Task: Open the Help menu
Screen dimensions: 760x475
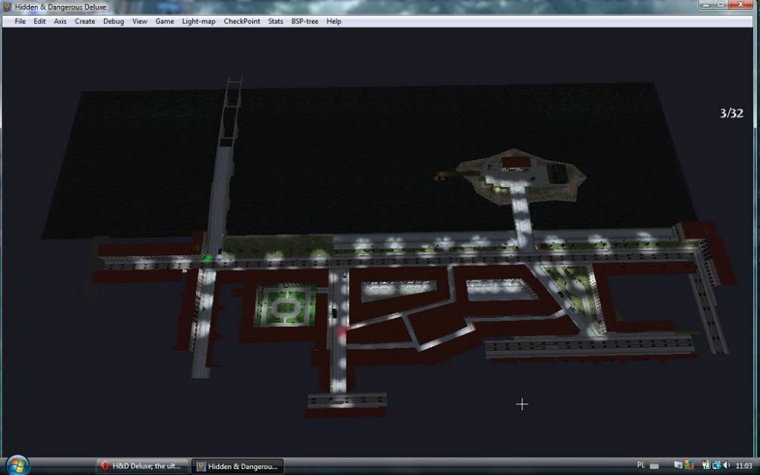Action: [x=334, y=21]
